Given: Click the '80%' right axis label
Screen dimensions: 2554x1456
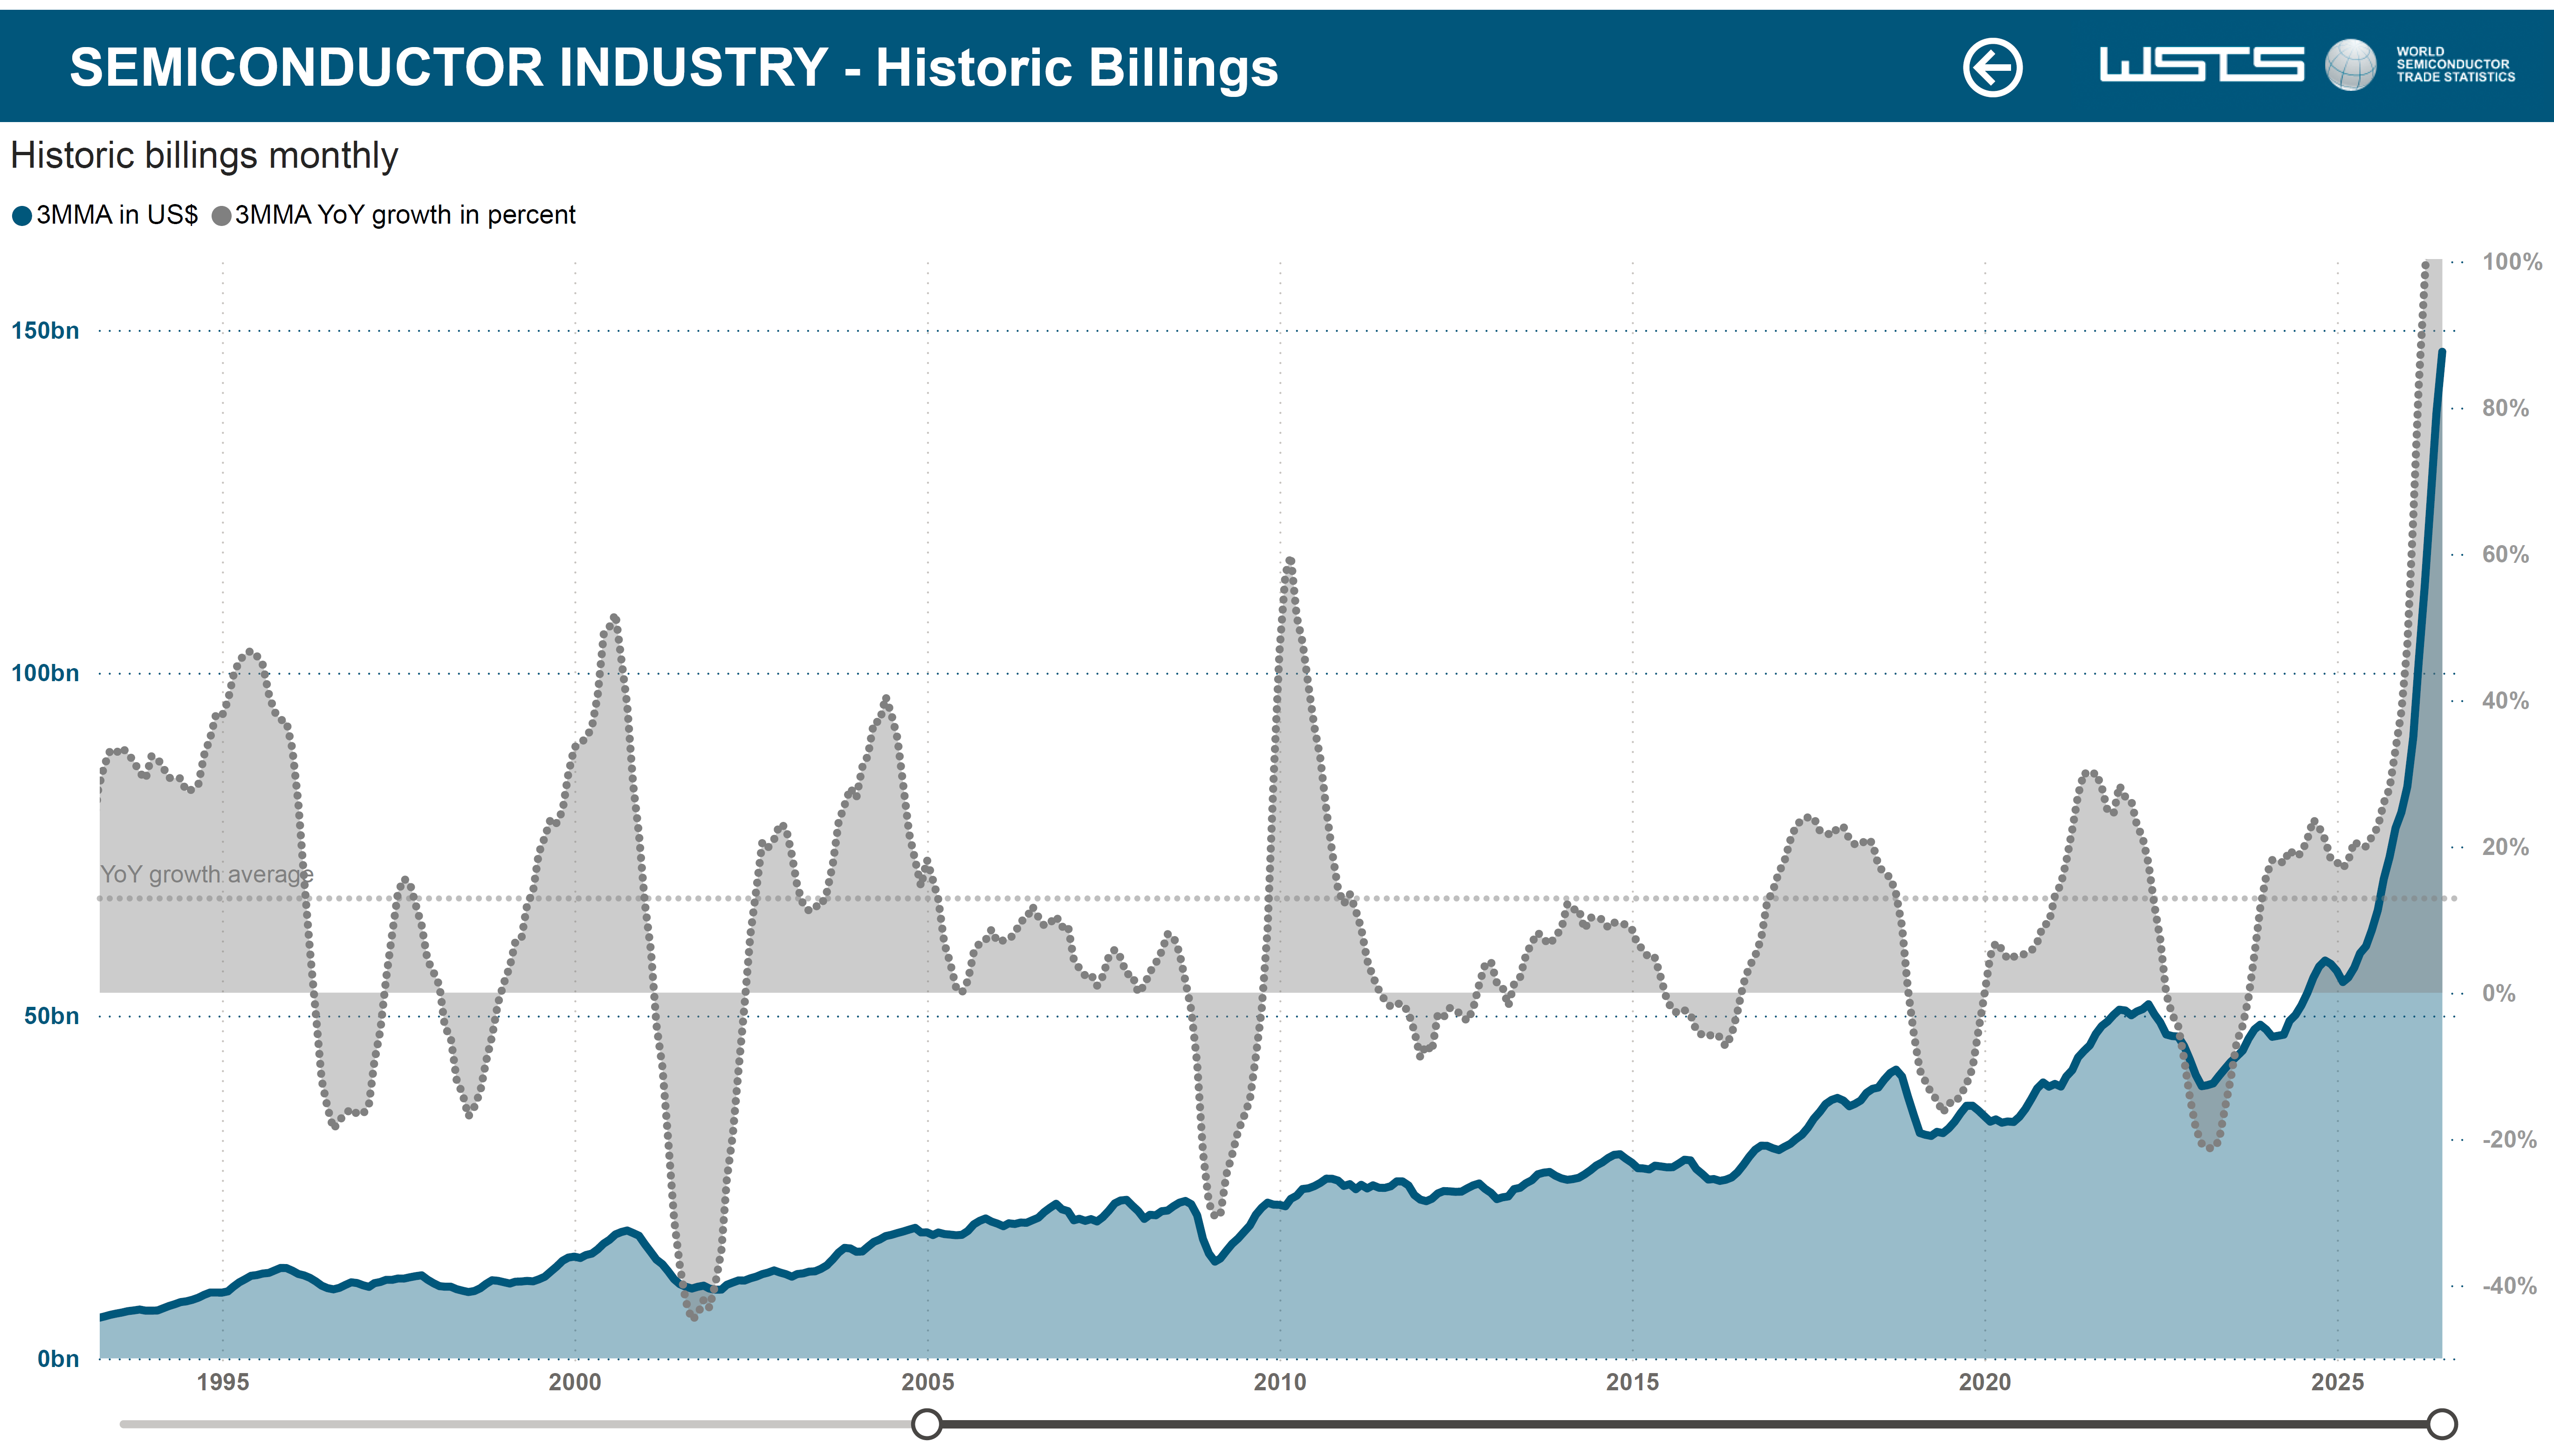Looking at the screenshot, I should tap(2505, 408).
